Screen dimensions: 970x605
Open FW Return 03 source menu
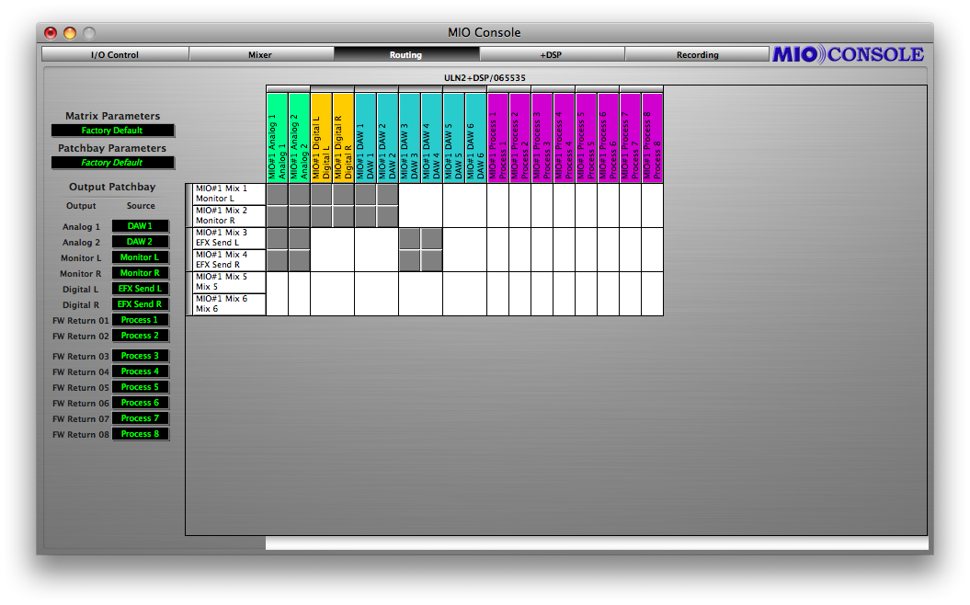(x=141, y=356)
